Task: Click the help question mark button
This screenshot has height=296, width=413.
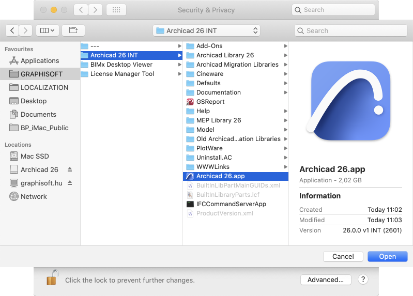Action: coord(363,279)
